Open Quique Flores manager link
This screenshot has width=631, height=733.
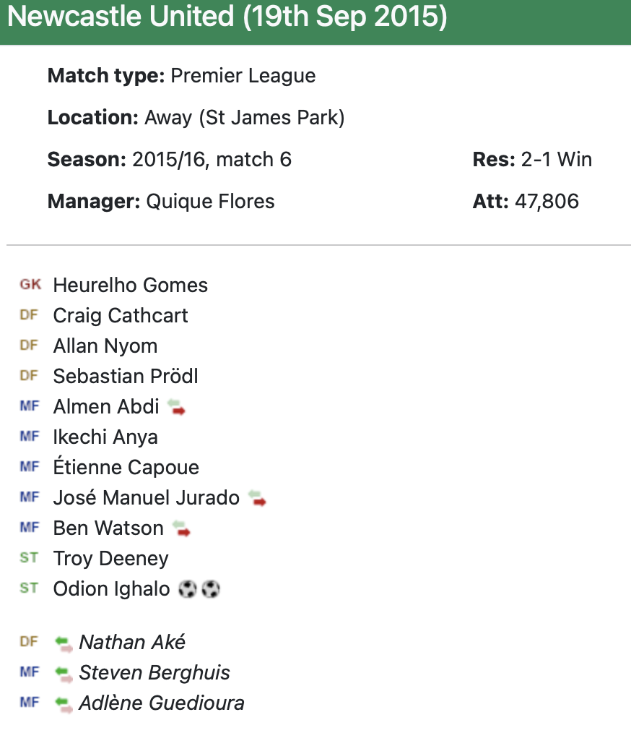(210, 201)
